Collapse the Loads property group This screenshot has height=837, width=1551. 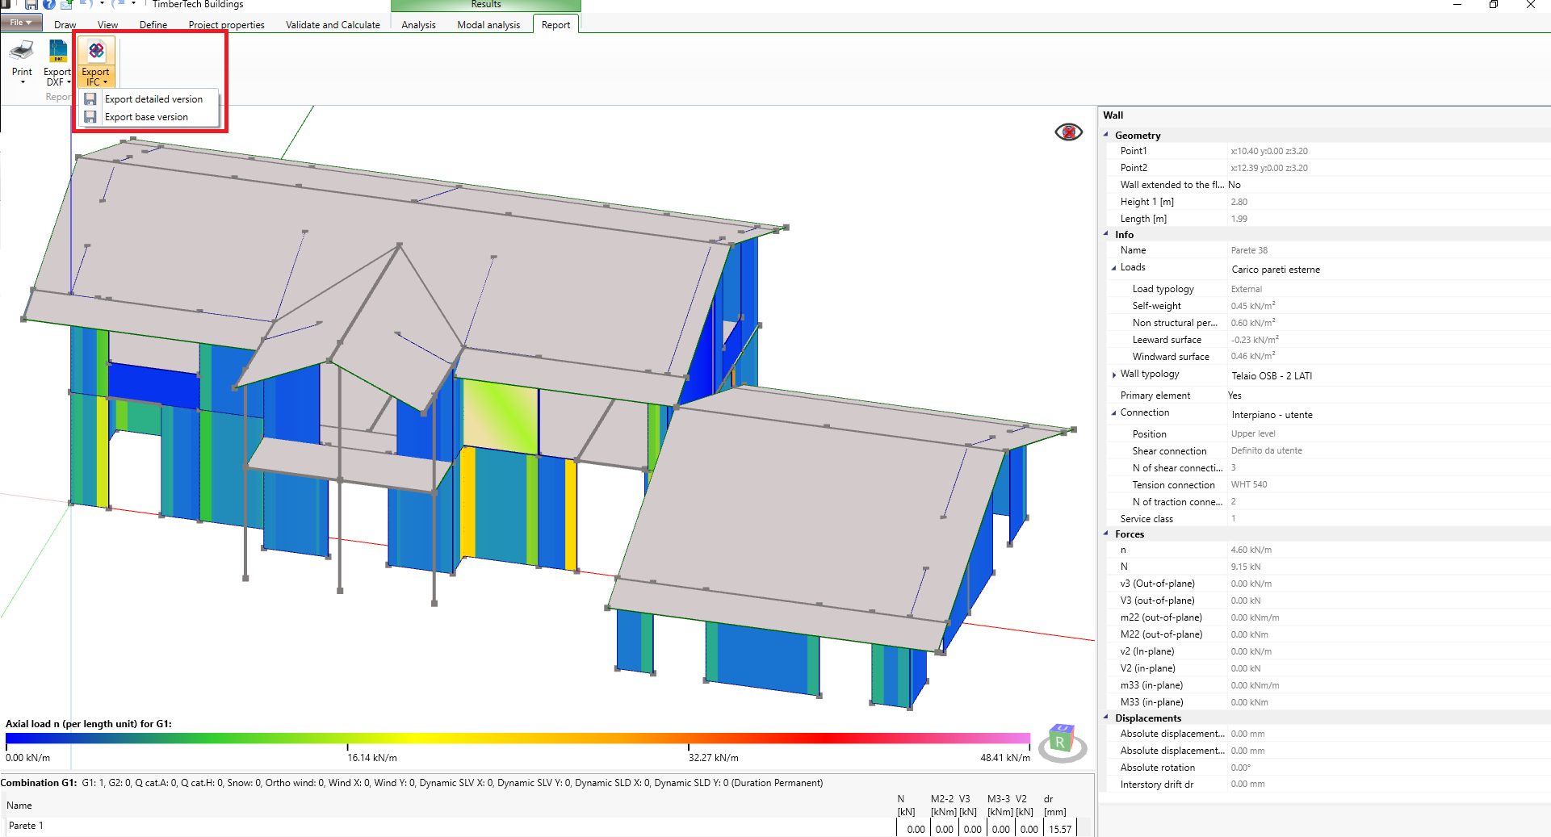point(1114,268)
